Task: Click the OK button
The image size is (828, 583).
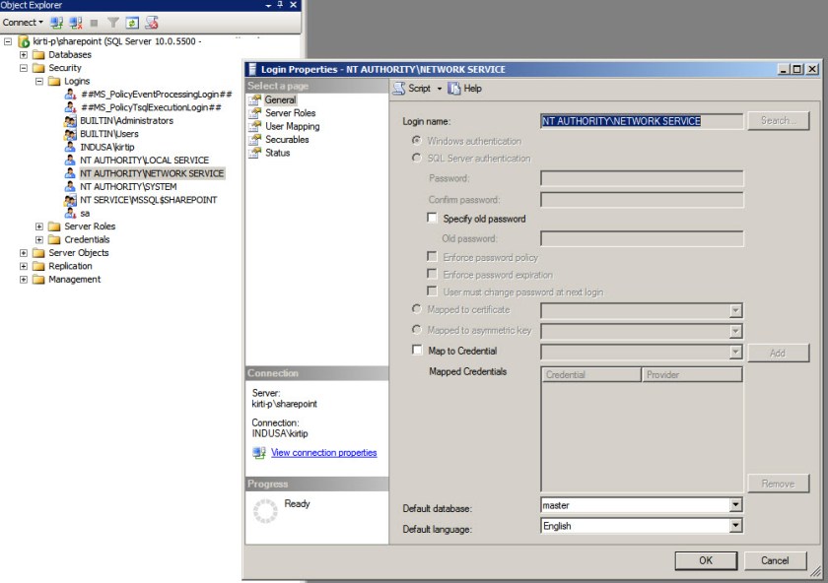Action: tap(706, 560)
